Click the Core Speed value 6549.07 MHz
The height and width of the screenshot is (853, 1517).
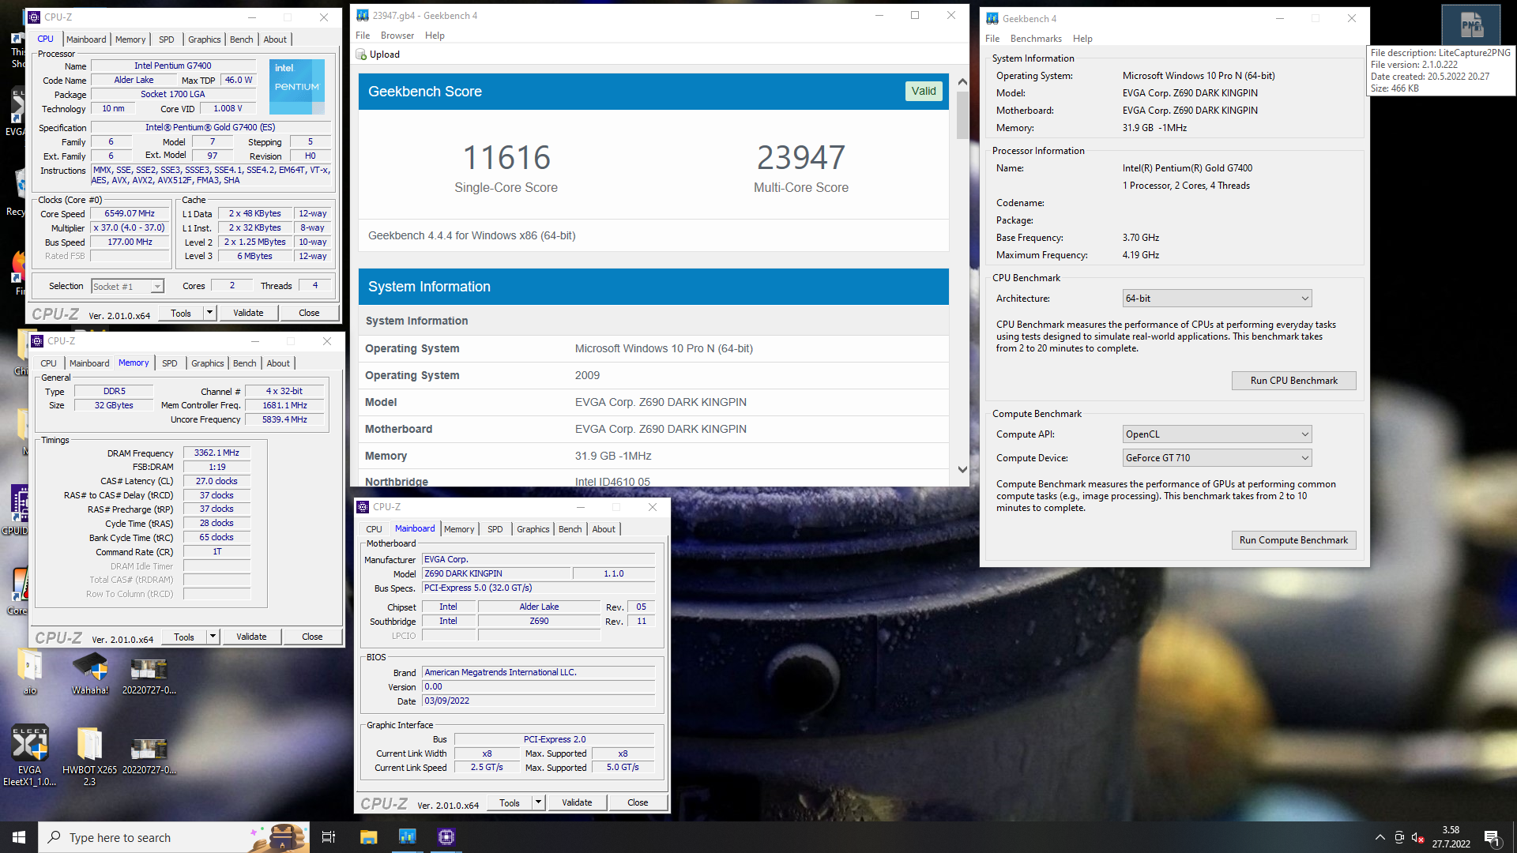click(x=130, y=213)
